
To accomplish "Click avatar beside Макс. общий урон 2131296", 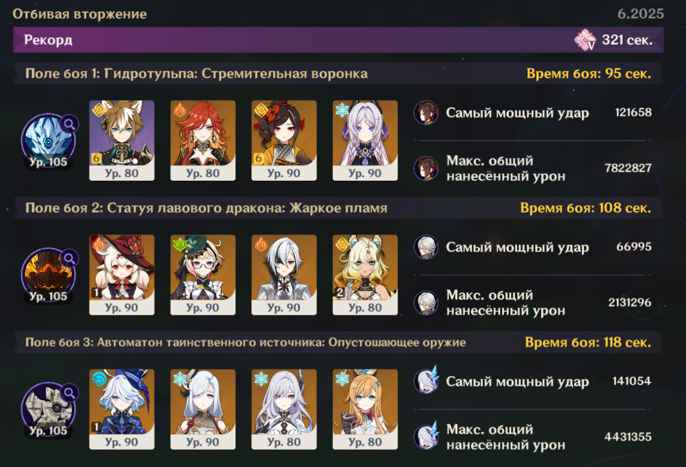I will click(x=426, y=302).
